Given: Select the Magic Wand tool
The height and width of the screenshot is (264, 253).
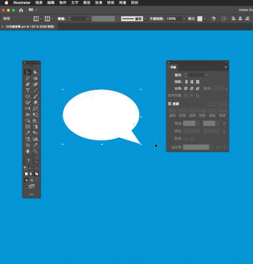Looking at the screenshot, I should tap(28, 78).
